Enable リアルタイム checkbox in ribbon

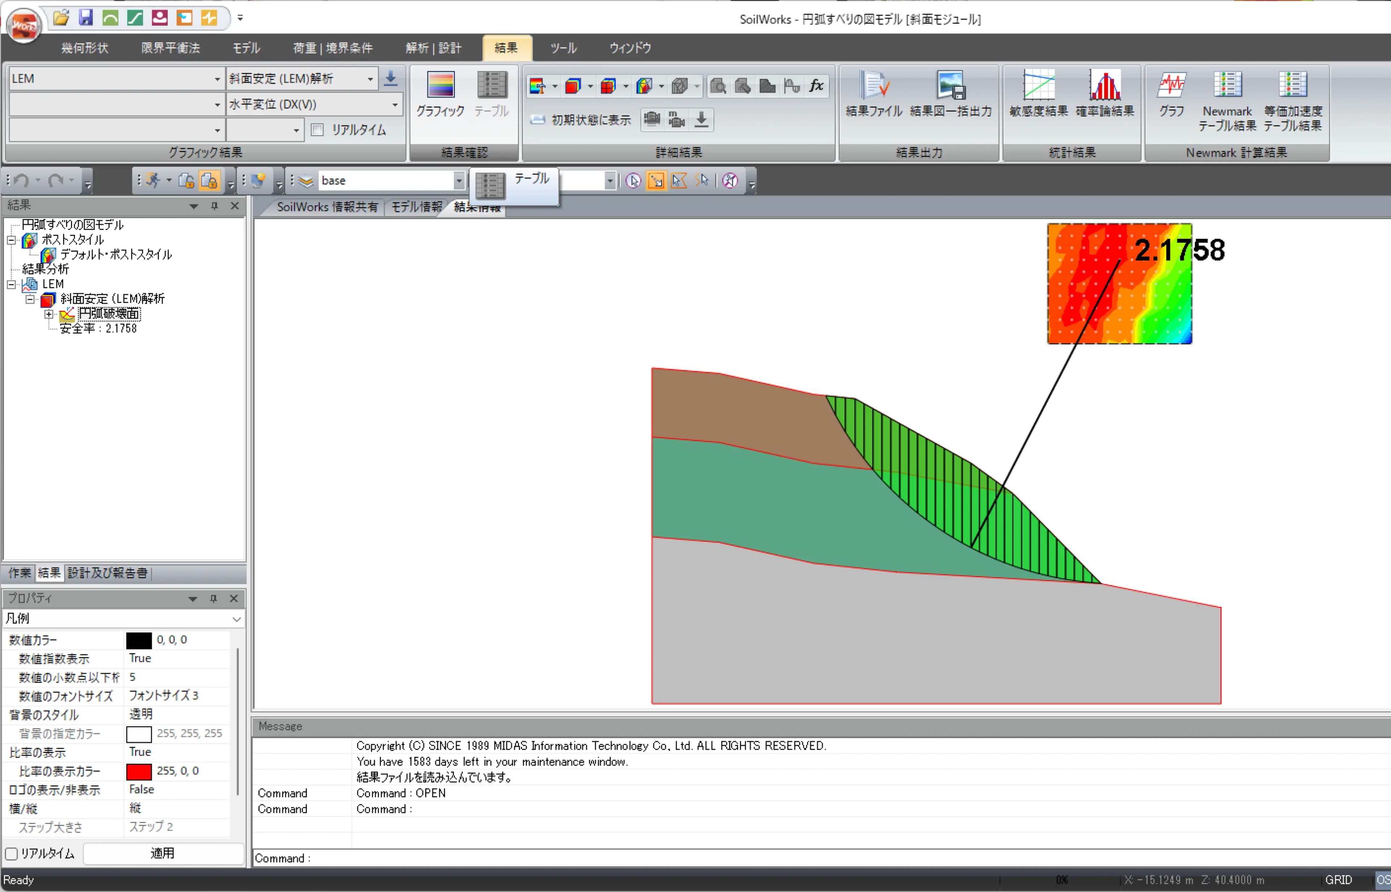coord(317,130)
